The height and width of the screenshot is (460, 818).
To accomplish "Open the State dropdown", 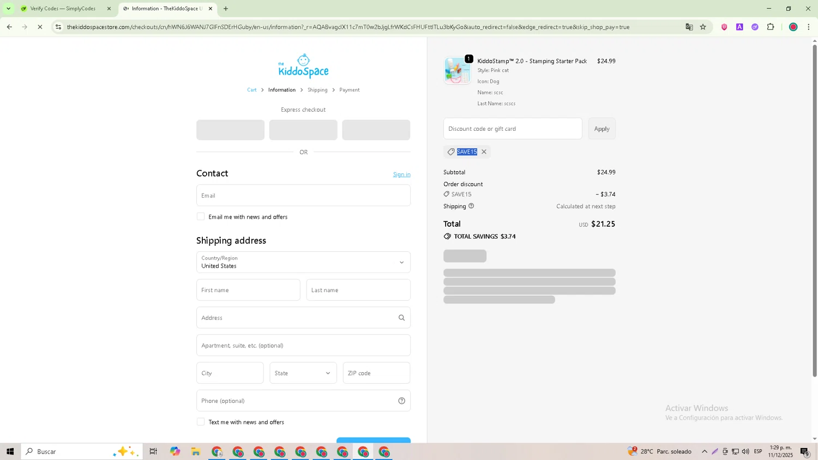I will tap(303, 373).
